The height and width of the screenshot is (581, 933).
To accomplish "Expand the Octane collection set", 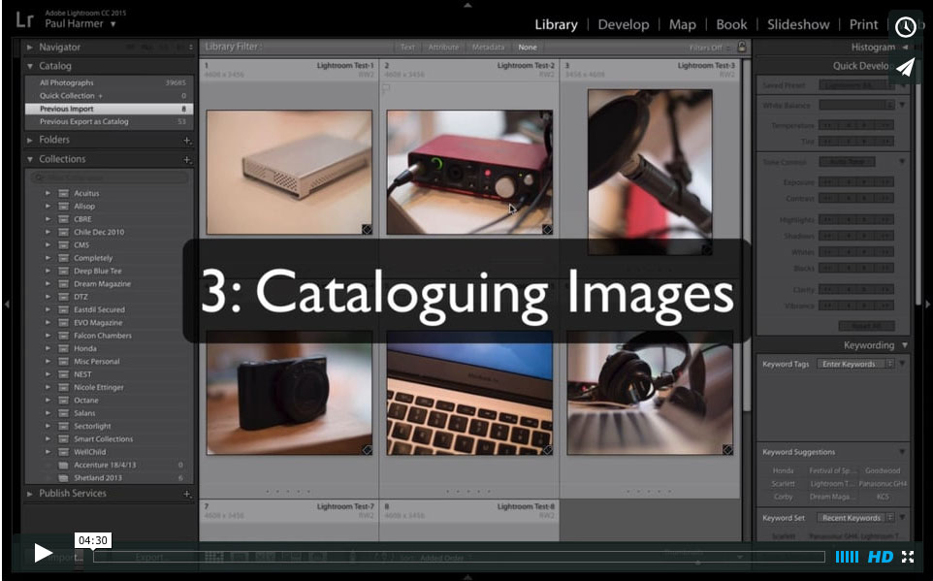I will coord(48,400).
